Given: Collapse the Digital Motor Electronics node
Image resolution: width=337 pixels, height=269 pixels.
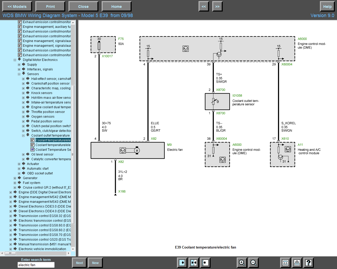Looking at the screenshot, I should [x=15, y=60].
